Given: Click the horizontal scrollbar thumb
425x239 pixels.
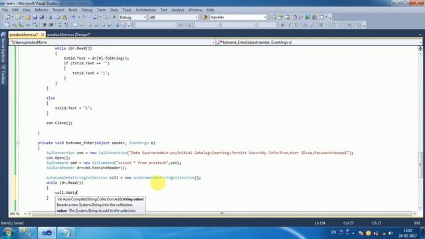Looking at the screenshot, I should coord(222,214).
